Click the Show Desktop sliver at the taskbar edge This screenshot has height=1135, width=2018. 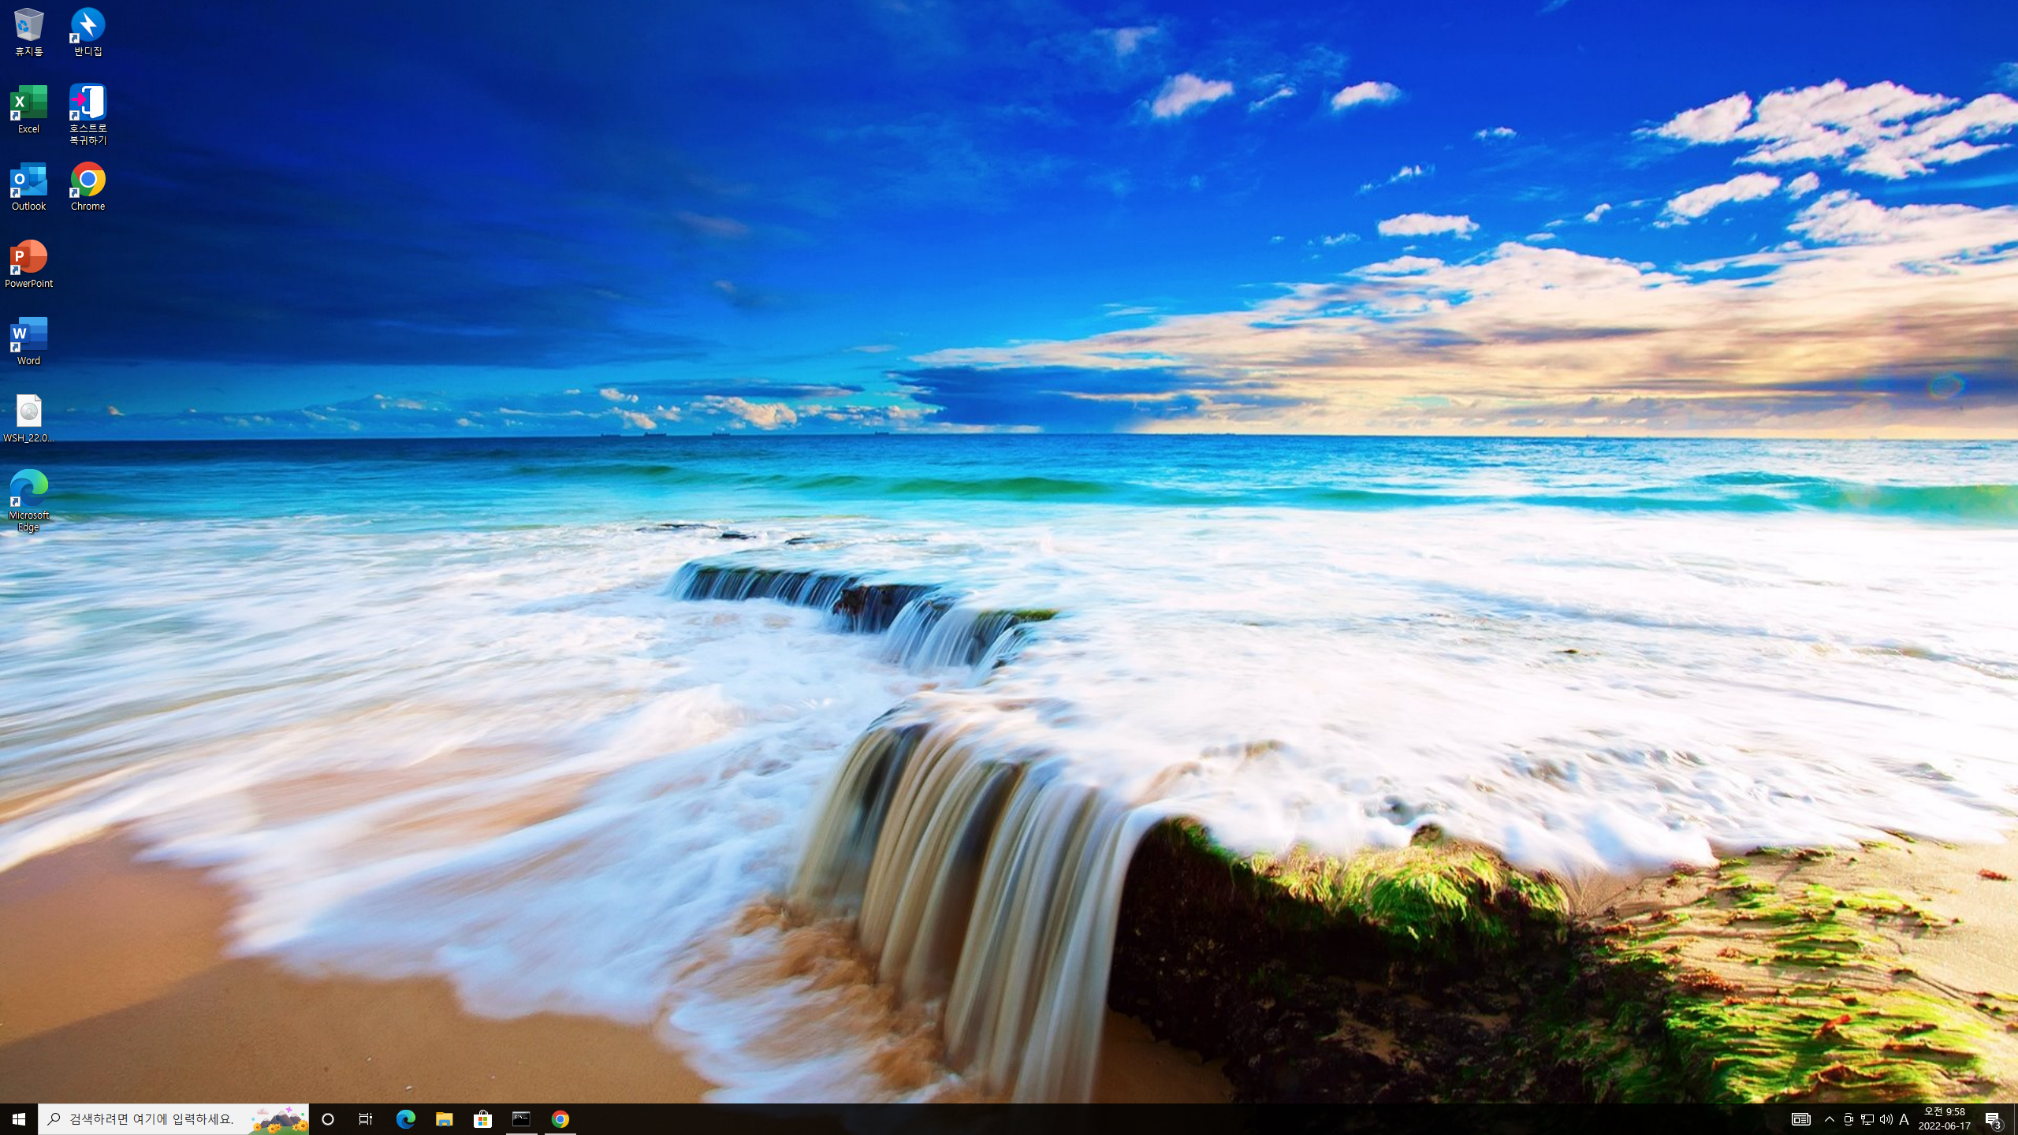coord(2016,1119)
